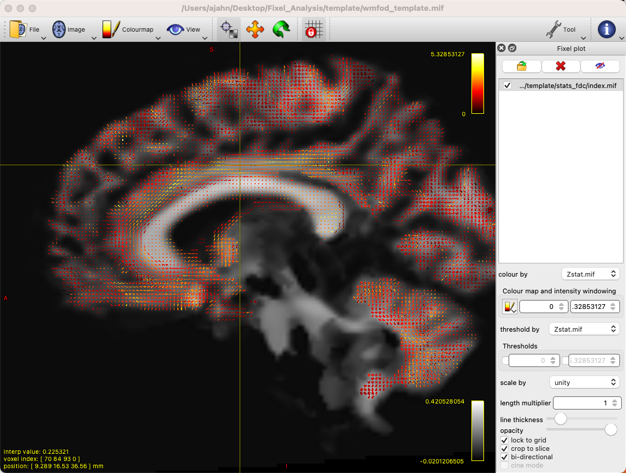This screenshot has height=473, width=626.
Task: Open the Colourmap menu
Action: click(137, 28)
